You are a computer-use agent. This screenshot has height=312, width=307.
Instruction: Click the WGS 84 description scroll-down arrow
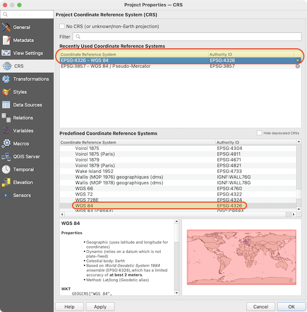coord(177,293)
